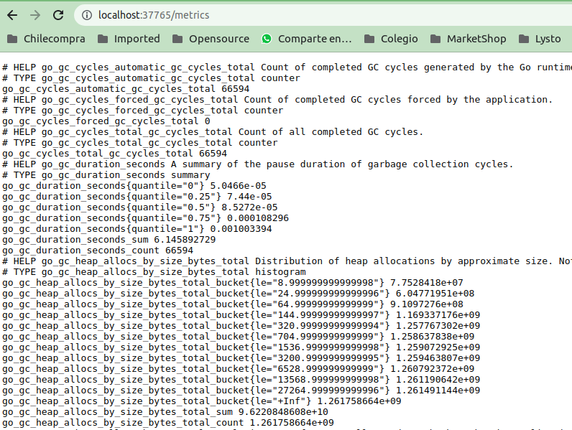The height and width of the screenshot is (430, 572).
Task: Open the Colegio bookmark folder
Action: coord(391,39)
